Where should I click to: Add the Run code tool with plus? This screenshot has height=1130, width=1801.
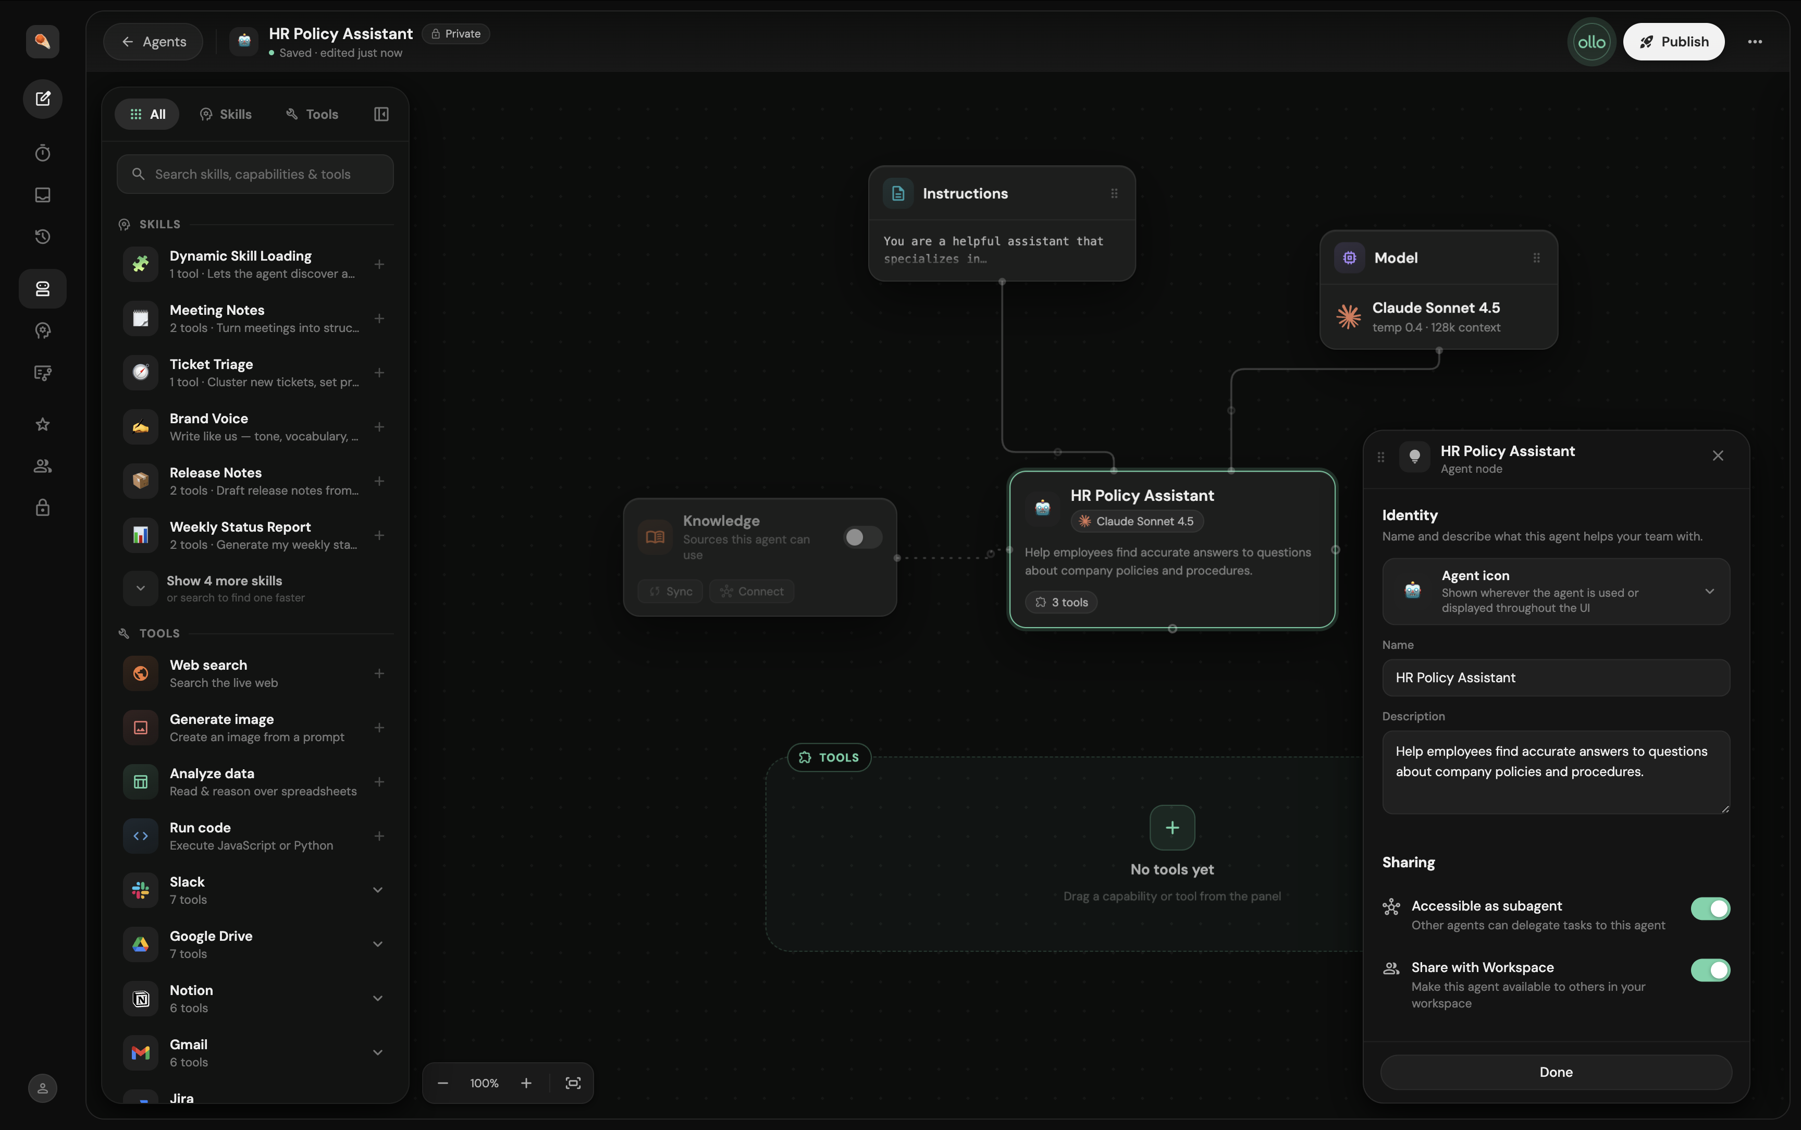tap(379, 836)
